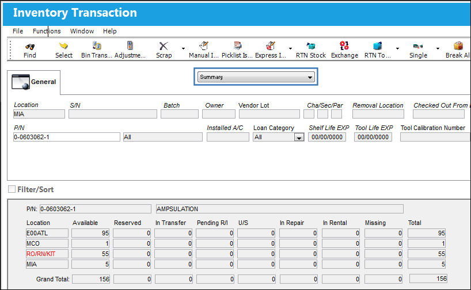
Task: Enable the Filter/Sort checkbox
Action: 12,189
